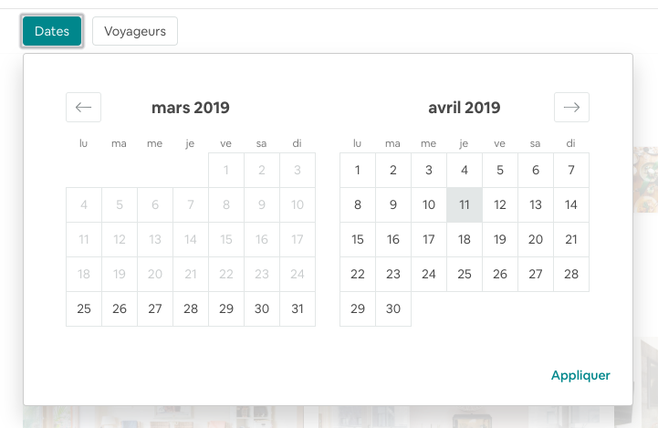Pick April 16 on the calendar
This screenshot has width=658, height=428.
click(x=393, y=240)
